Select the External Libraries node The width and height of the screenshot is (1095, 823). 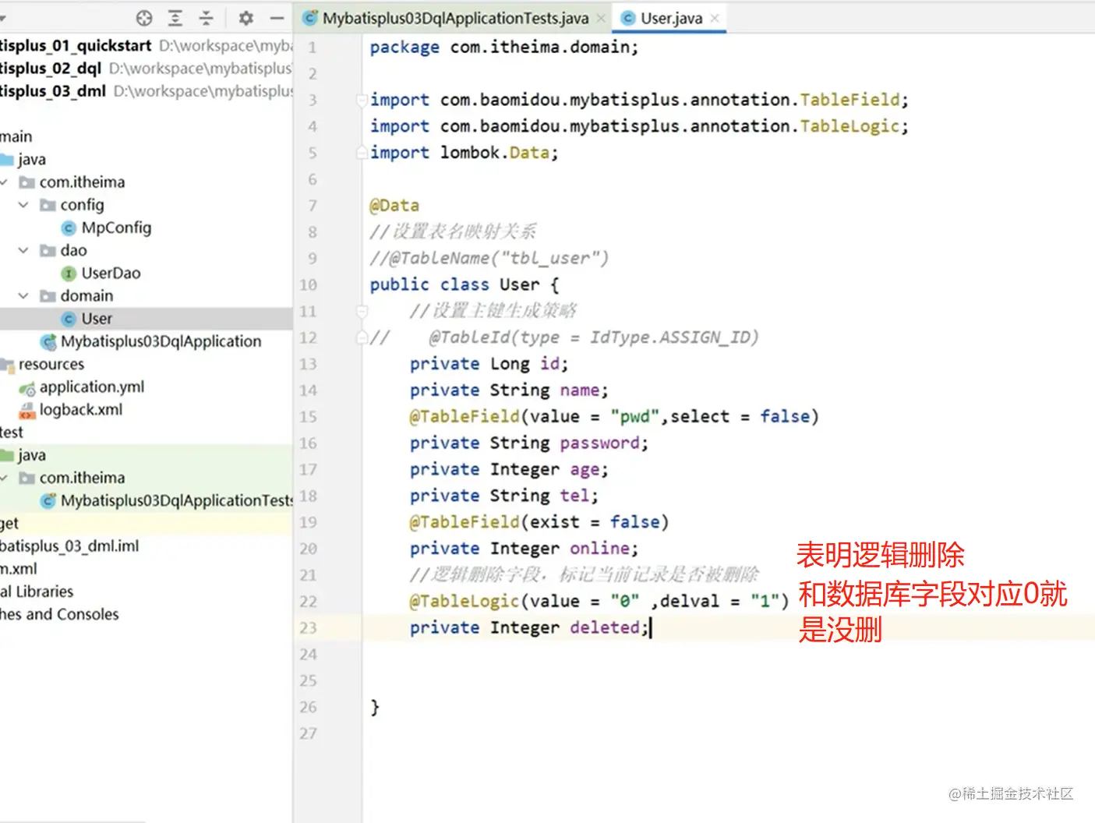pyautogui.click(x=37, y=592)
